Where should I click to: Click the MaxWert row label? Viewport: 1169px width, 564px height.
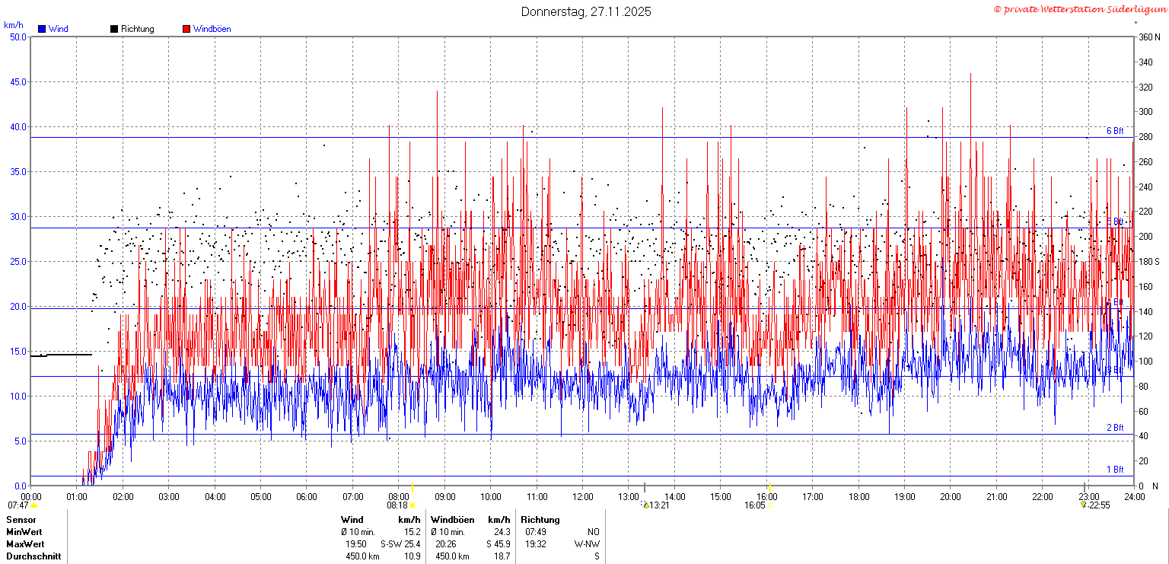(x=25, y=544)
